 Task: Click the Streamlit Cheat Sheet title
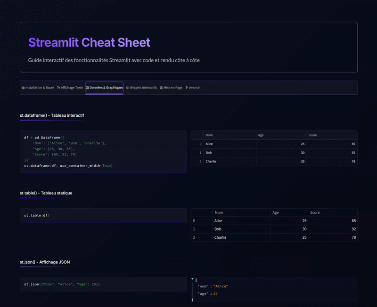[89, 43]
